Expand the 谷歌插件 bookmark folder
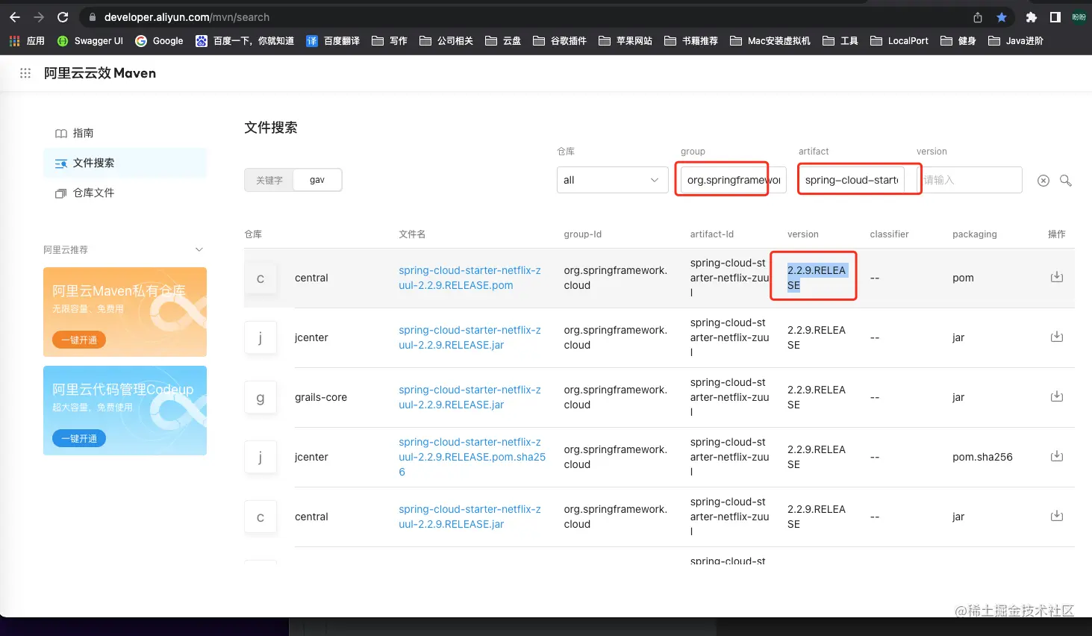Screen dimensions: 1092x636 coord(560,41)
